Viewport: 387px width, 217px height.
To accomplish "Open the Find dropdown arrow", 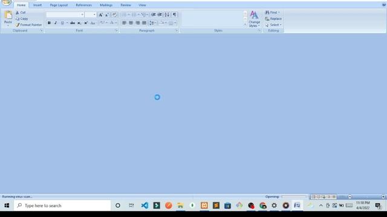I will [279, 12].
